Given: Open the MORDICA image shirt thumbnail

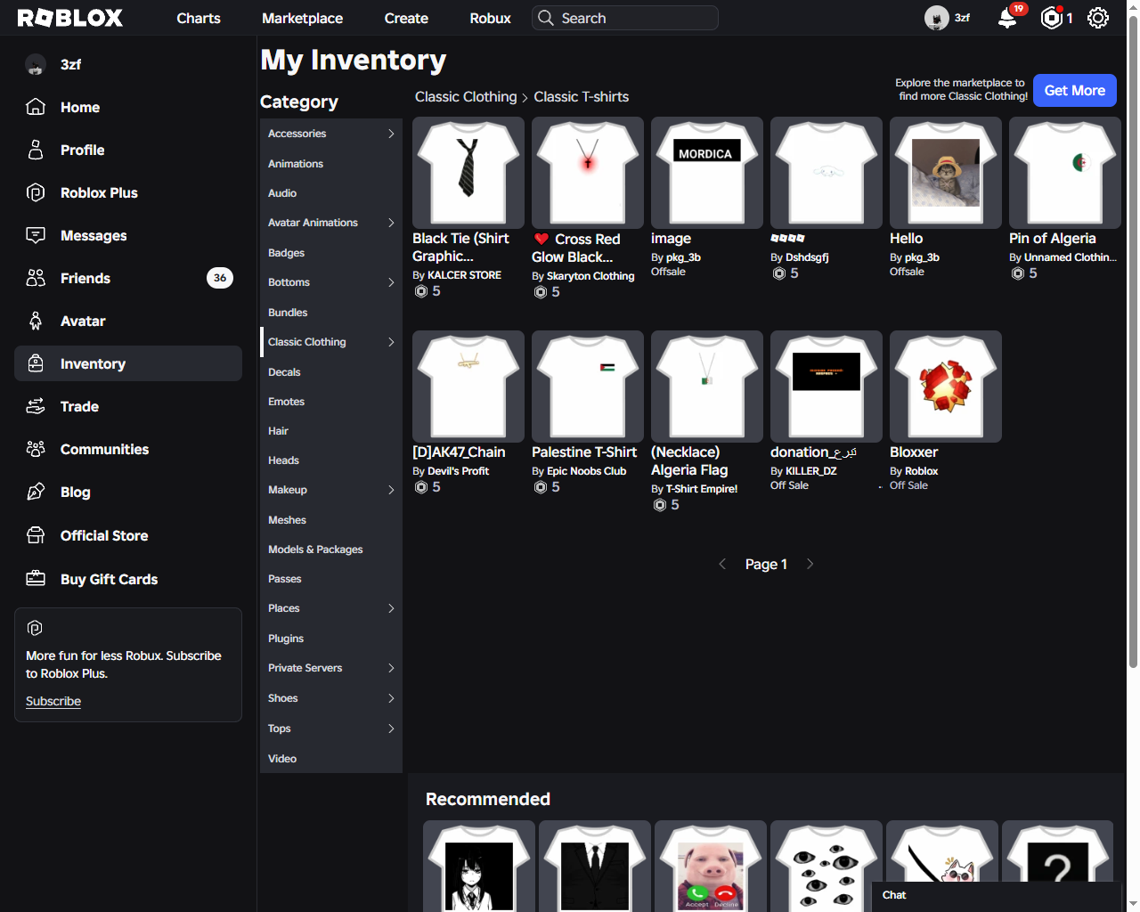Looking at the screenshot, I should [x=707, y=173].
